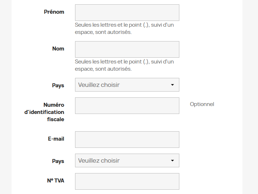Click "Veuillez choisir" placeholder in the Pays selector under Nom

99,85
